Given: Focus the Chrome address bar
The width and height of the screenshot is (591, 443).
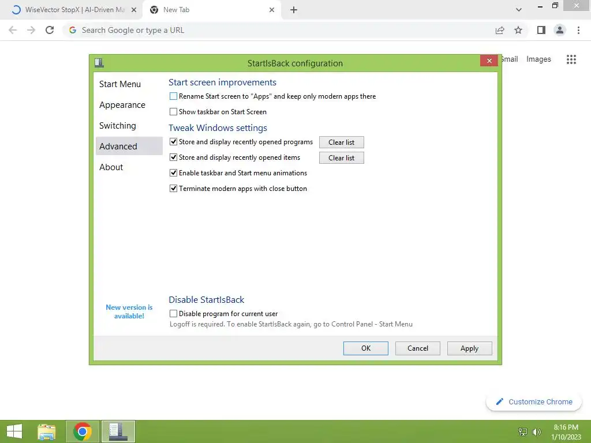Looking at the screenshot, I should pos(279,30).
